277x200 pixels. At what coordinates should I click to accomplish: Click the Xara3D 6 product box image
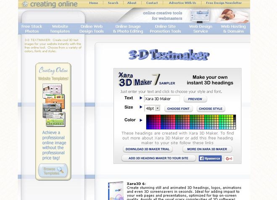point(116,191)
